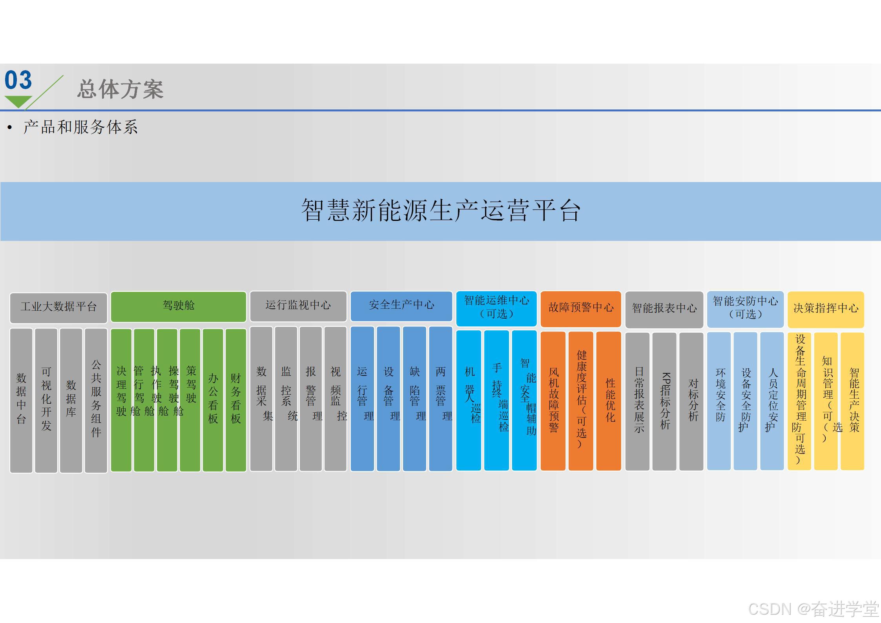
Task: Select the 财务看板 green box
Action: point(236,399)
